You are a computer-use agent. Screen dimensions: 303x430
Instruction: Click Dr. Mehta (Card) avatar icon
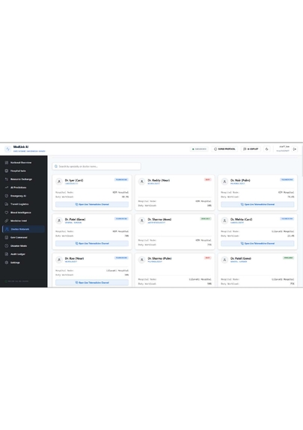pos(224,221)
